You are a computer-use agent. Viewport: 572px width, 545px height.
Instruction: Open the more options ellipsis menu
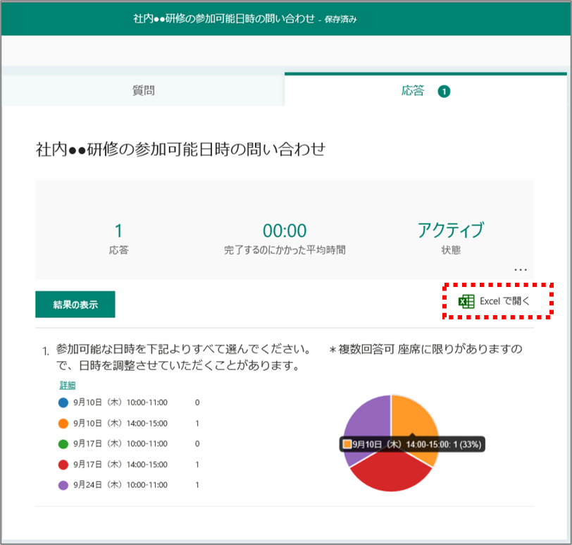click(x=520, y=269)
